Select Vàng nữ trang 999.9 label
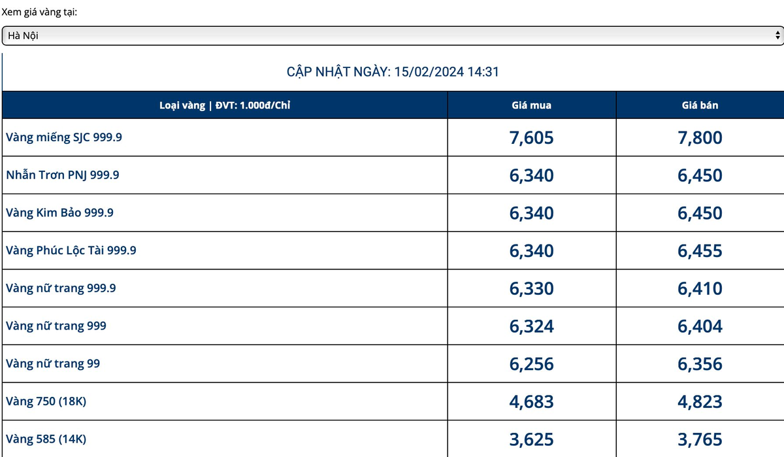784x457 pixels. coord(61,288)
